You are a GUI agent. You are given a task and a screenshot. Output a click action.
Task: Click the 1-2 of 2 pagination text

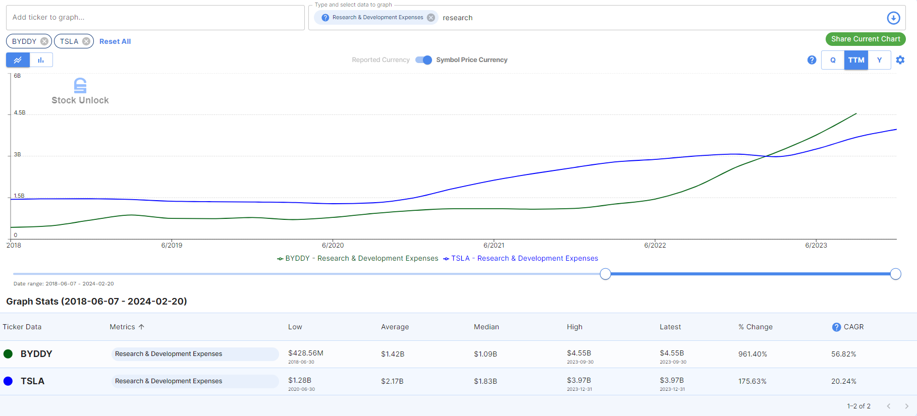point(858,406)
